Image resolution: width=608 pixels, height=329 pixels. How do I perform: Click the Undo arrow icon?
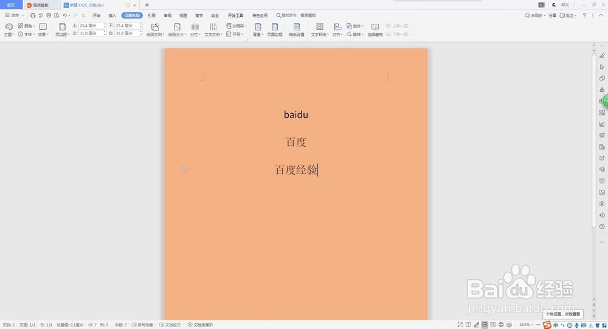click(x=65, y=16)
